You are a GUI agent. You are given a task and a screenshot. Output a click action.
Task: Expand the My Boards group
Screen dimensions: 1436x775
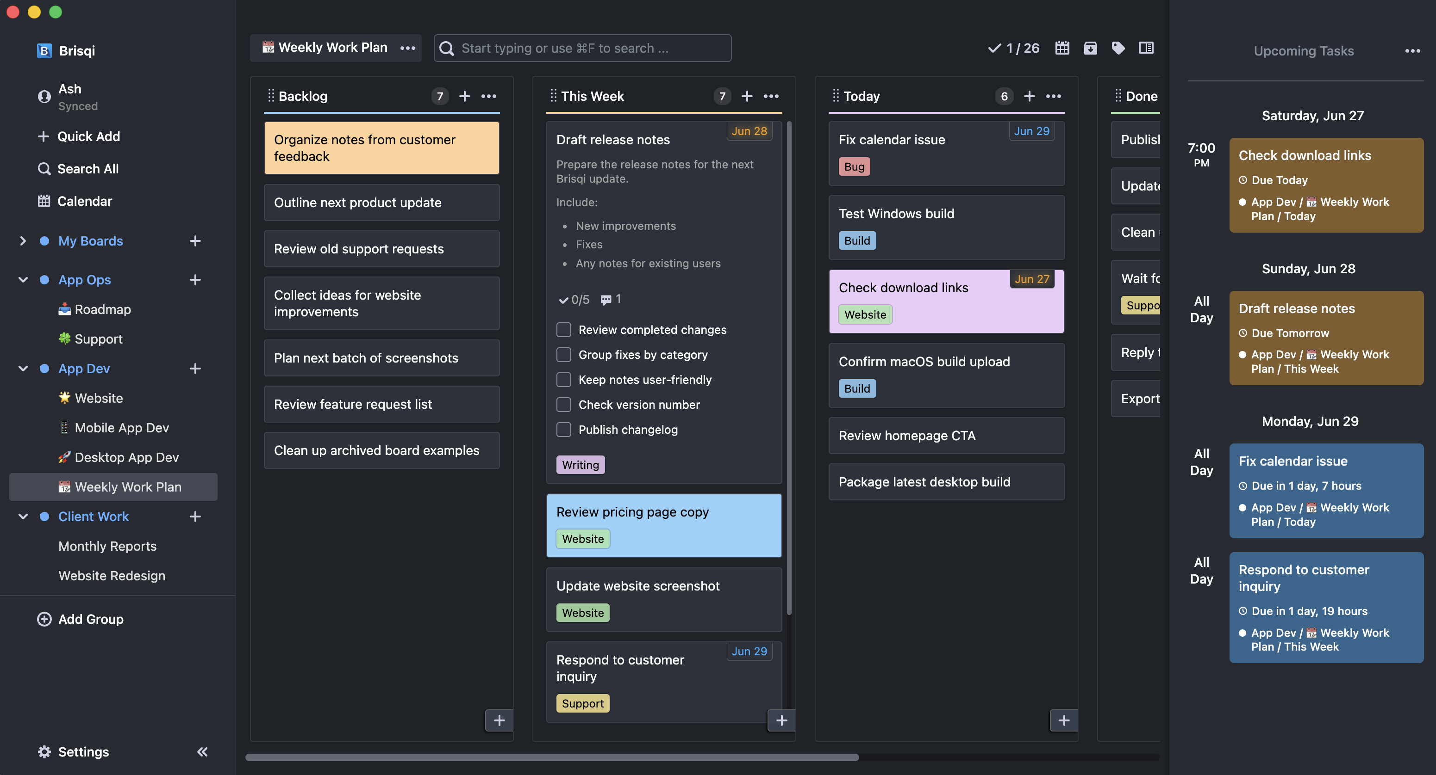pos(23,241)
